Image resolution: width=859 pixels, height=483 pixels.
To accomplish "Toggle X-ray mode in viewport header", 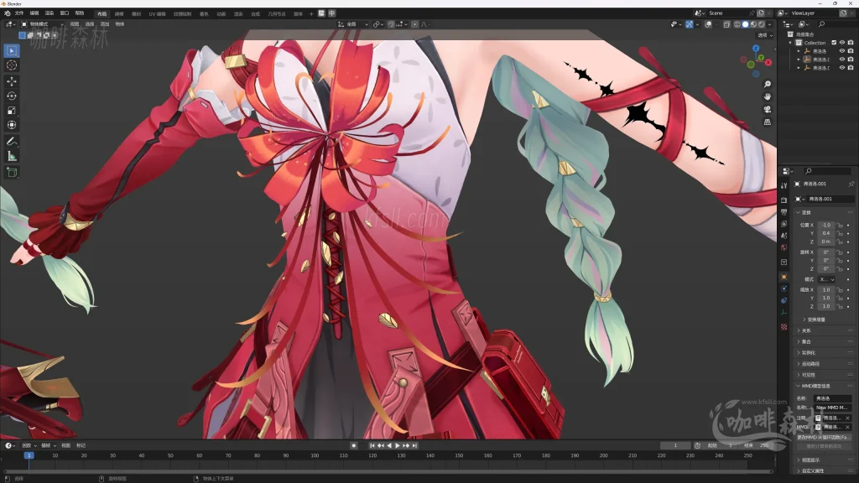I will click(x=726, y=24).
